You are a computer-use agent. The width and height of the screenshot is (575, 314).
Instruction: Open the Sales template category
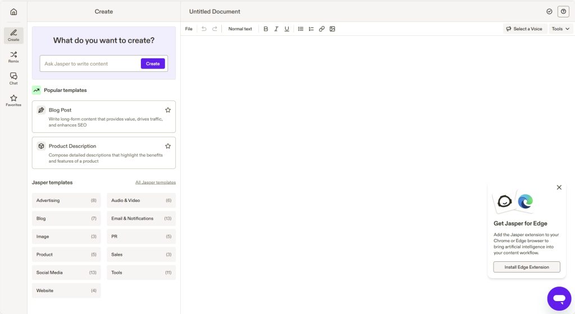(x=141, y=255)
